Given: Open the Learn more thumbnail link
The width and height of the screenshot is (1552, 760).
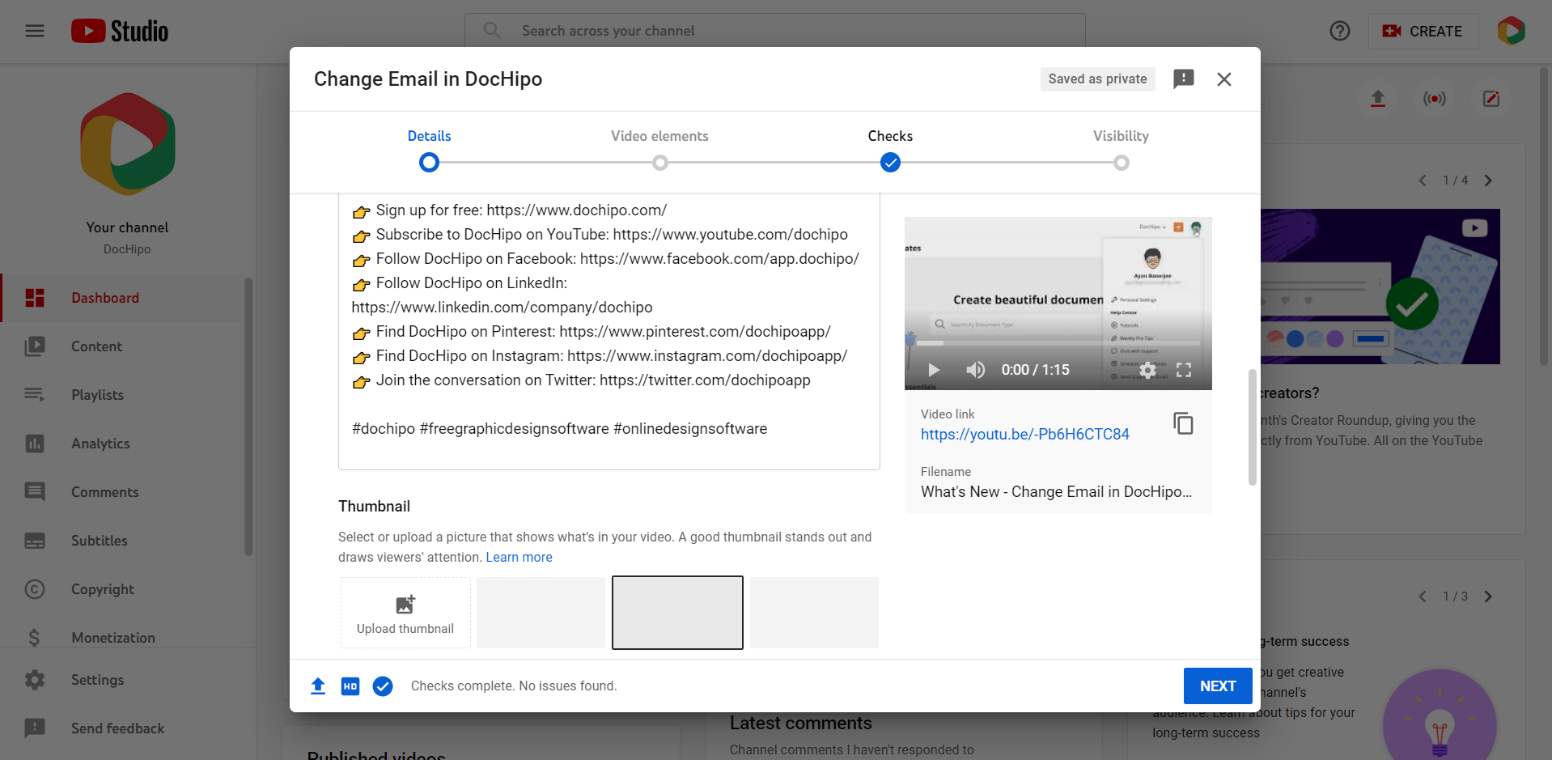Looking at the screenshot, I should pyautogui.click(x=519, y=557).
